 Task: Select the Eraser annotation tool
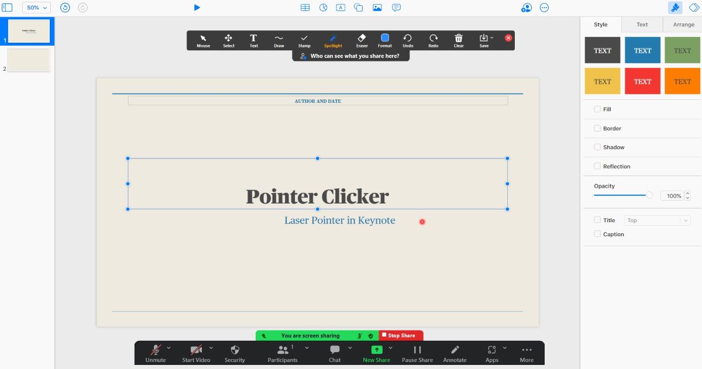coord(362,40)
